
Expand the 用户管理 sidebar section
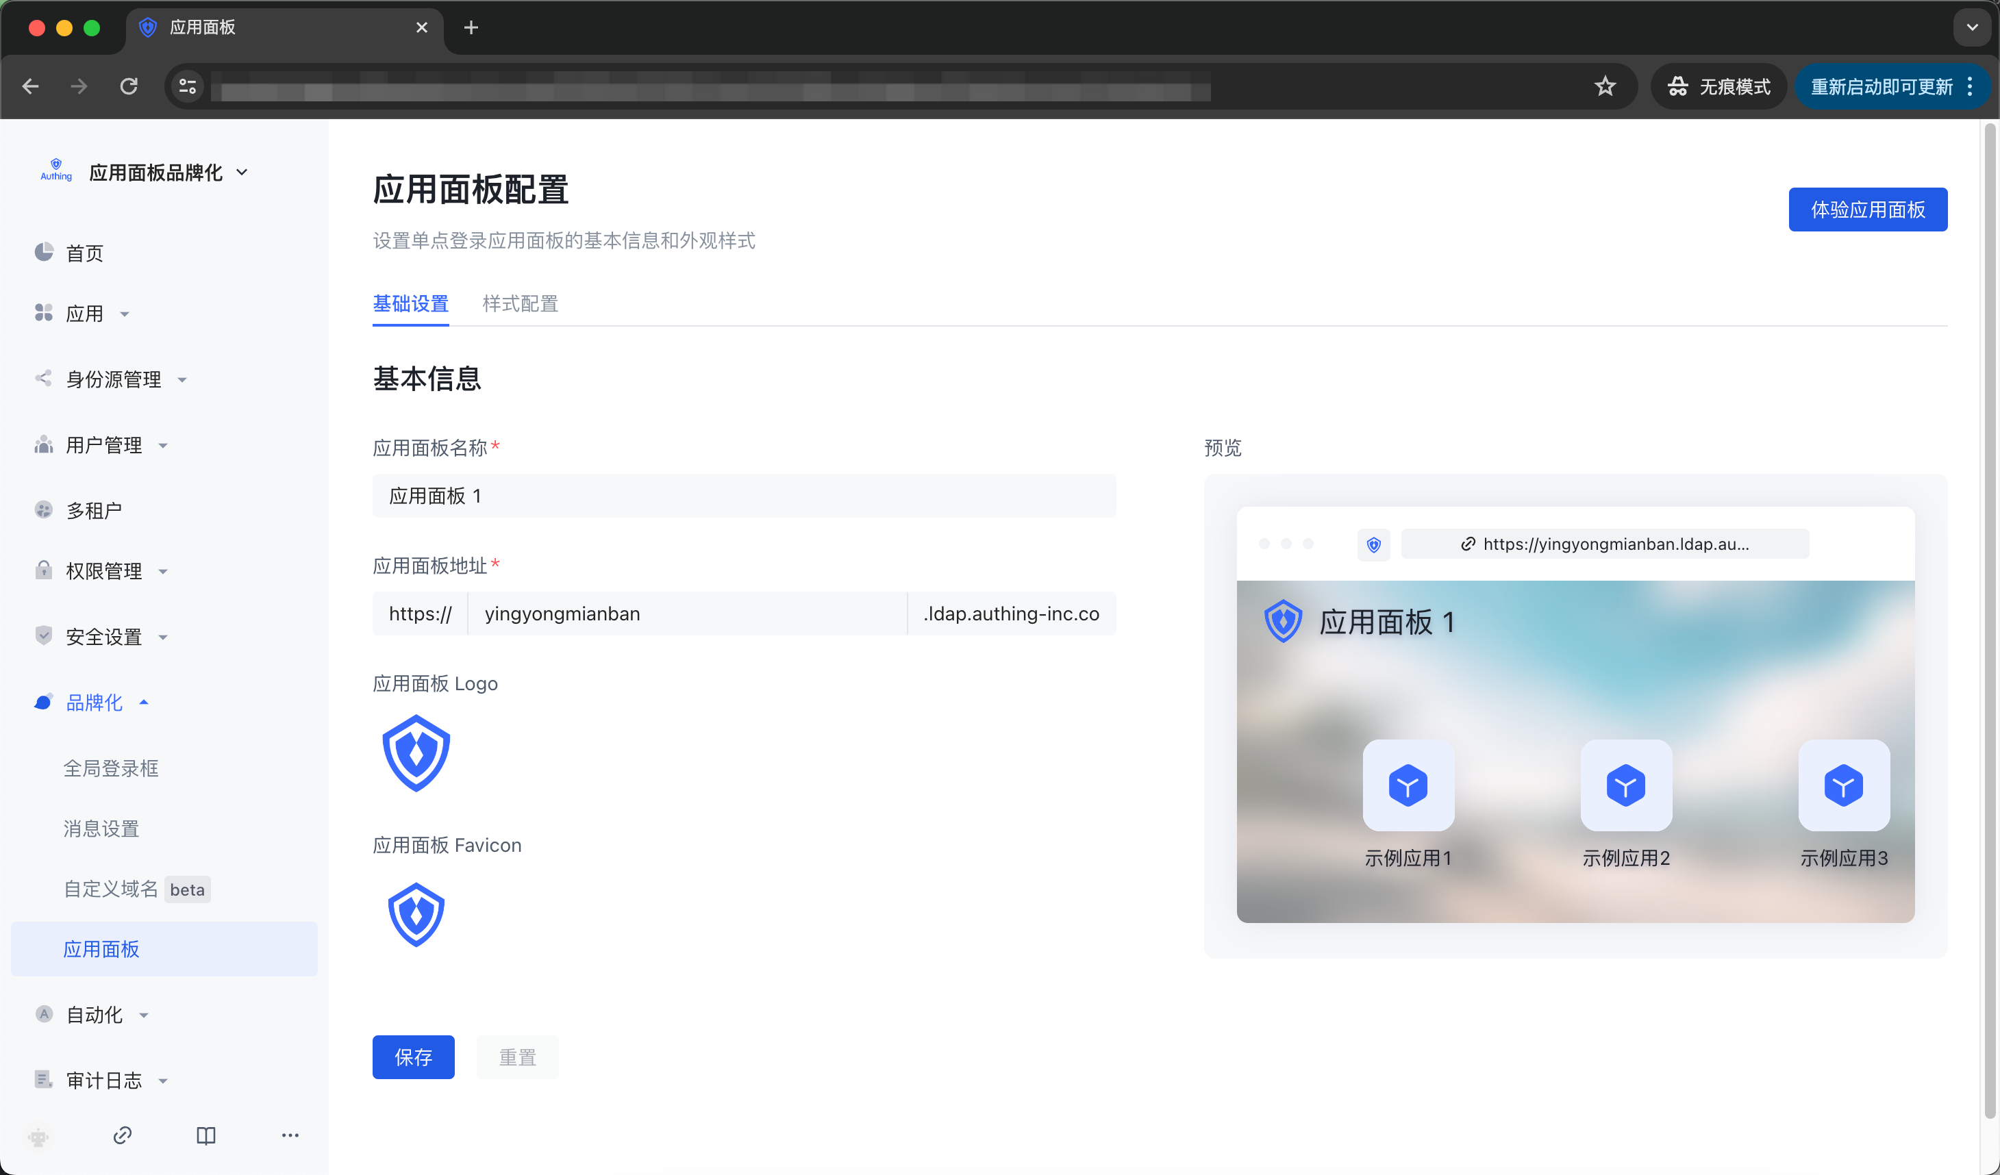[104, 445]
